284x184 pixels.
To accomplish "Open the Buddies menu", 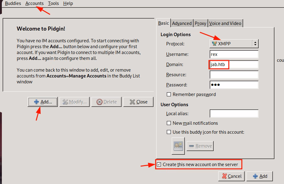I will pyautogui.click(x=13, y=3).
